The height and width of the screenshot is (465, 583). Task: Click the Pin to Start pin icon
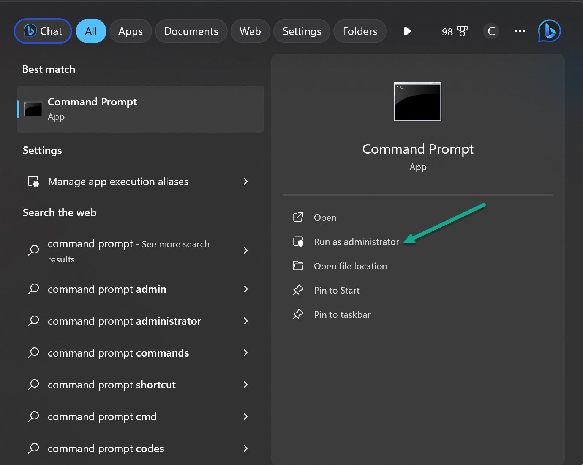(x=298, y=290)
